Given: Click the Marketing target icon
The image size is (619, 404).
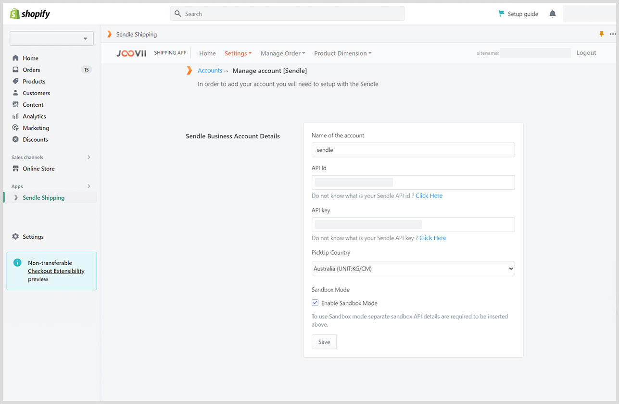Looking at the screenshot, I should (x=16, y=128).
